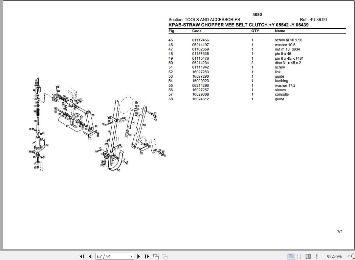The height and width of the screenshot is (260, 355).
Task: Select part code 16027290
Action: point(200,77)
